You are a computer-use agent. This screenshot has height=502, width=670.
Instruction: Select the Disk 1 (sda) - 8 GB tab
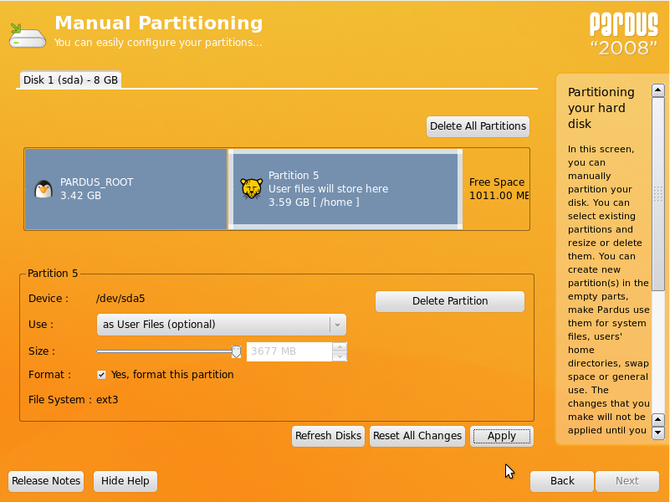pyautogui.click(x=71, y=80)
